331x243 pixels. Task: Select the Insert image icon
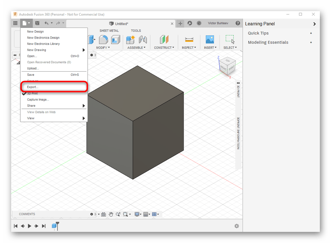click(209, 40)
